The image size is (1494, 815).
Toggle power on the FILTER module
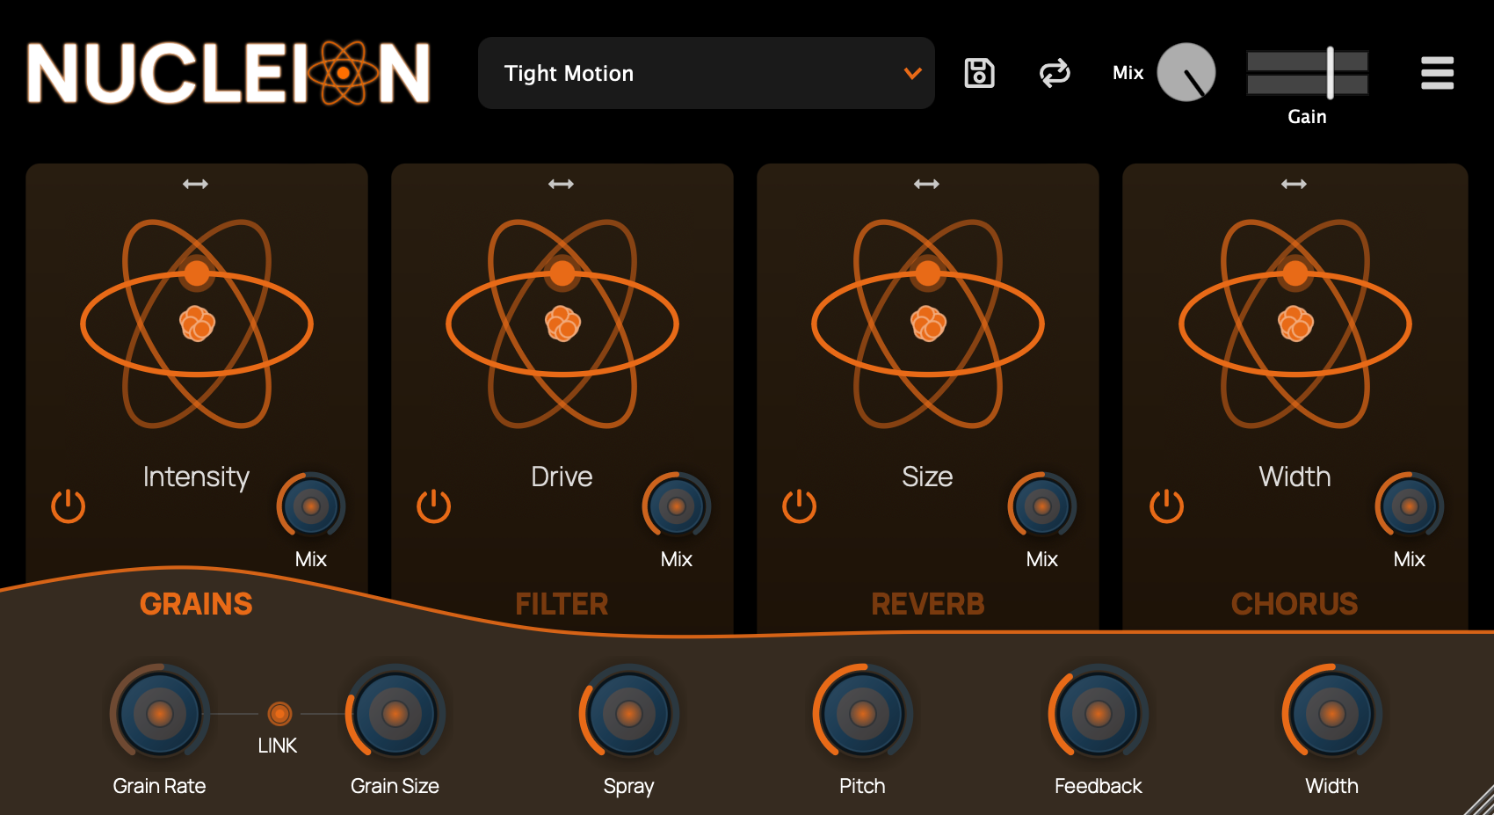[433, 506]
